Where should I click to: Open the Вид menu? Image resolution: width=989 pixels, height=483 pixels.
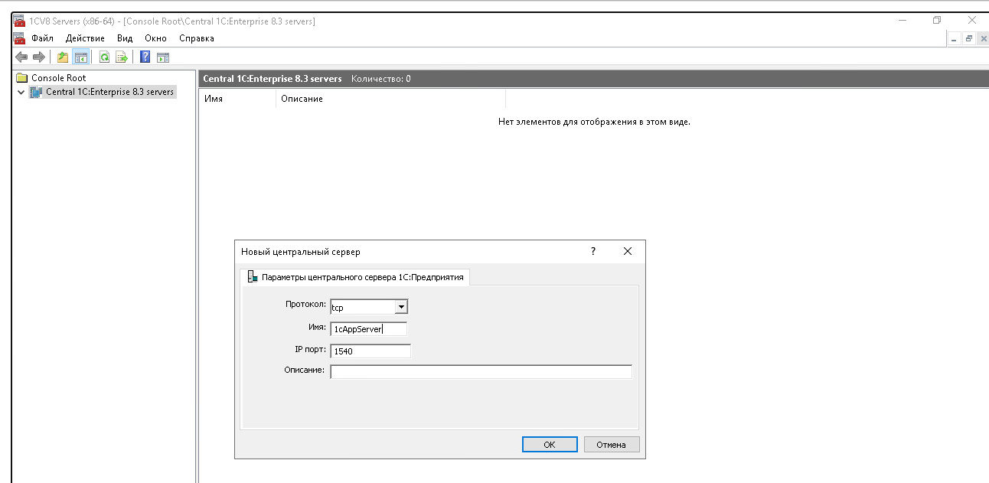coord(125,38)
